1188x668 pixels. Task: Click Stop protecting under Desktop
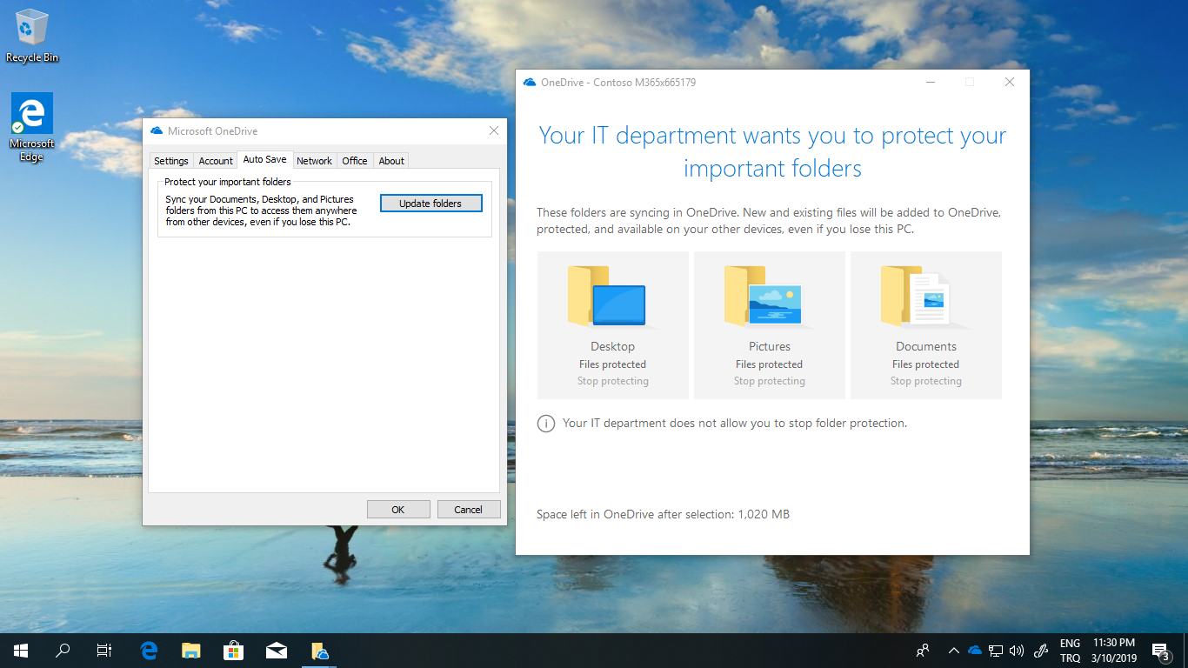613,381
